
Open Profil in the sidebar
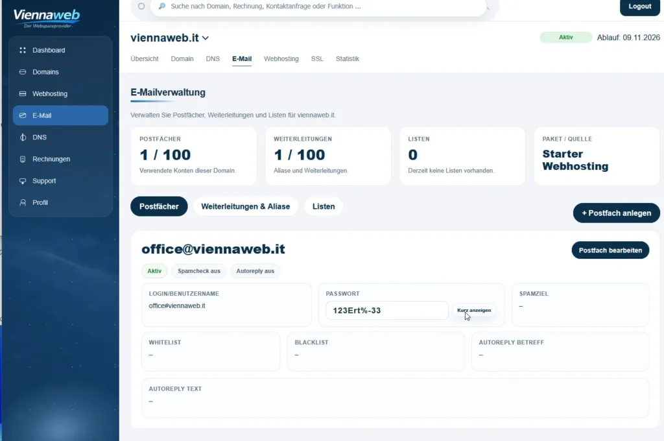(x=60, y=202)
